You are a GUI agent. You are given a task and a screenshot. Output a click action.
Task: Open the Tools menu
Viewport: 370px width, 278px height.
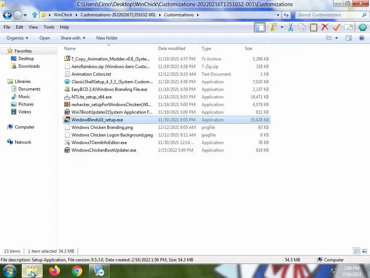49,27
